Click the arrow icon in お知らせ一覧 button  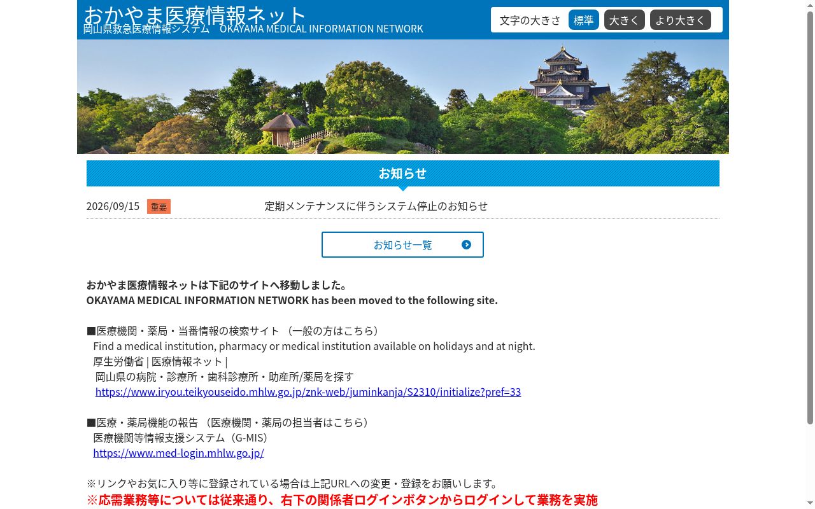pos(467,245)
